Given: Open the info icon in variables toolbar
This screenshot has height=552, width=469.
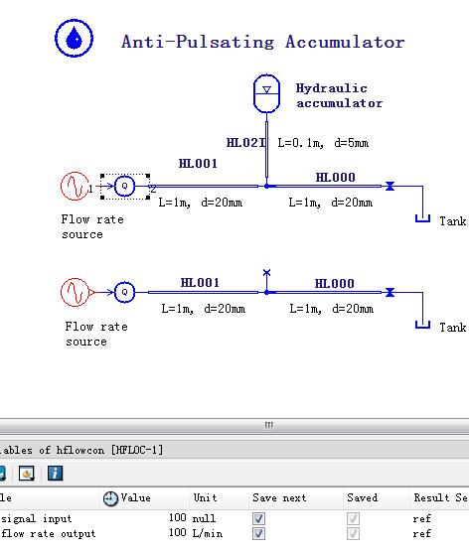Looking at the screenshot, I should (55, 474).
